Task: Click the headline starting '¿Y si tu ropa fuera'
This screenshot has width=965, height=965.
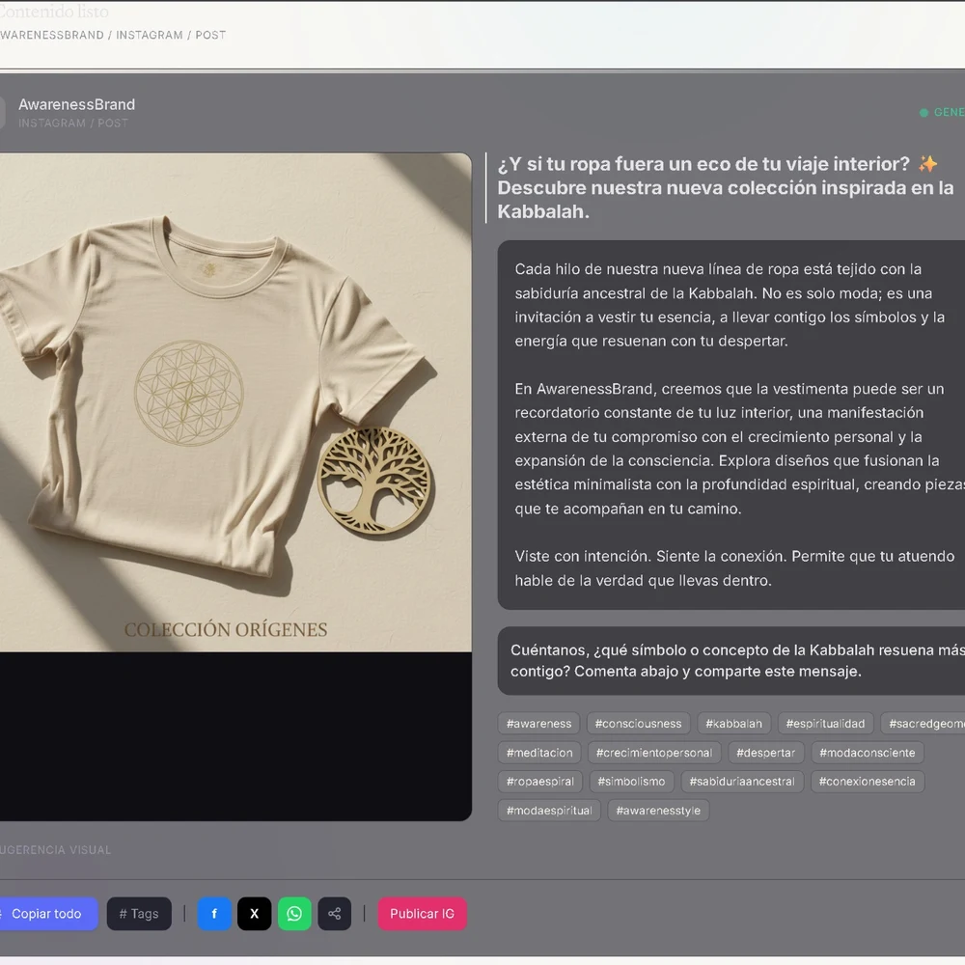Action: [727, 188]
